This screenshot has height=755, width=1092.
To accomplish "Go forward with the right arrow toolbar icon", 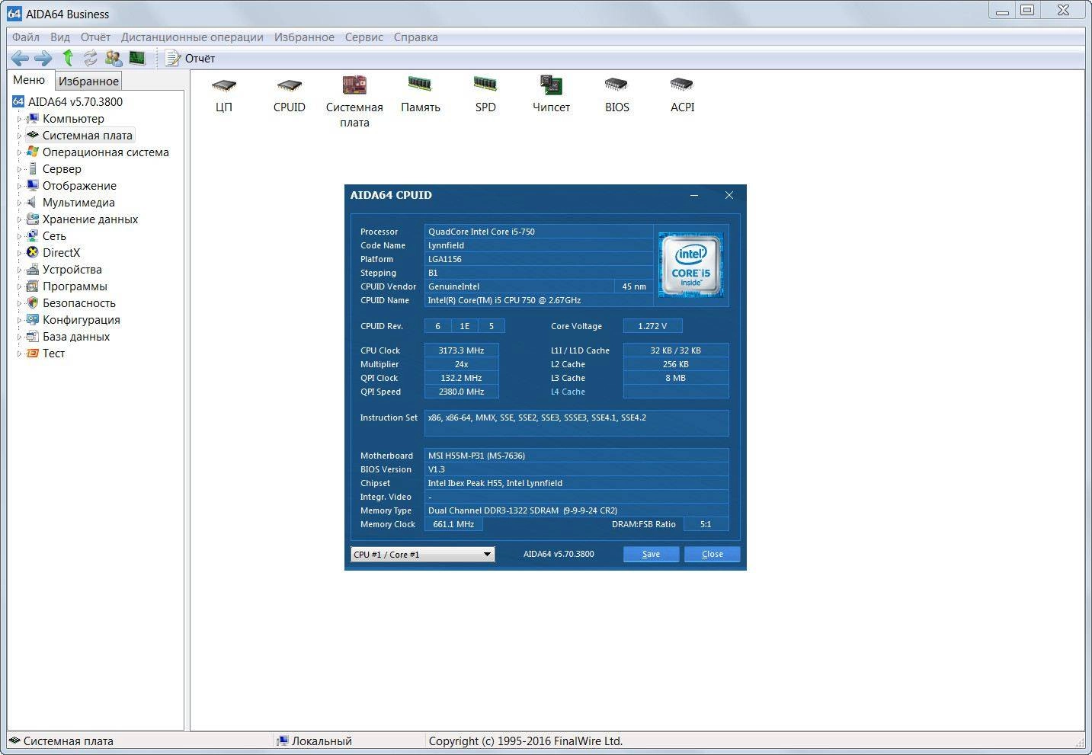I will 43,58.
